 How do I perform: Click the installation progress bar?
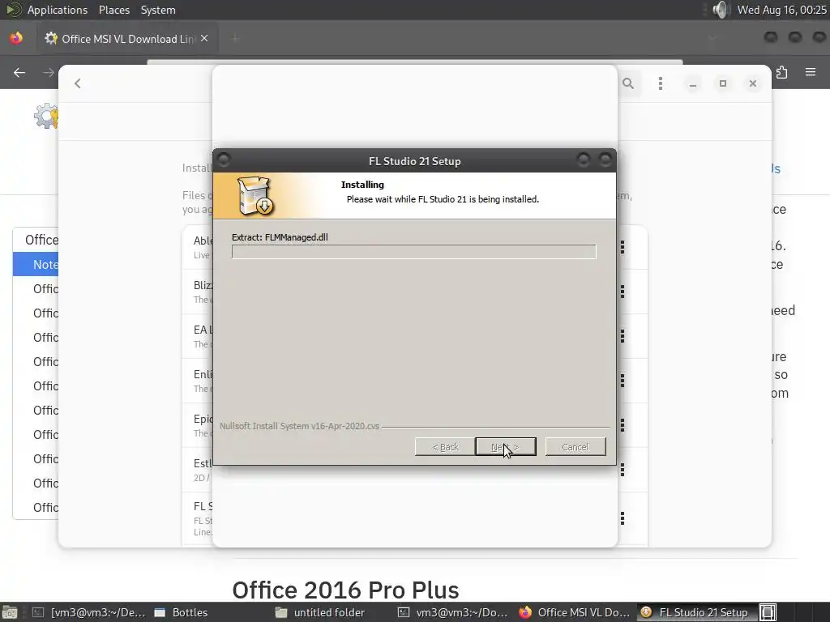[414, 252]
